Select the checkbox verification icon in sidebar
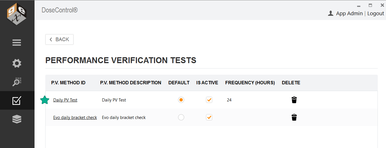Screen dimensions: 386x148 (17, 101)
